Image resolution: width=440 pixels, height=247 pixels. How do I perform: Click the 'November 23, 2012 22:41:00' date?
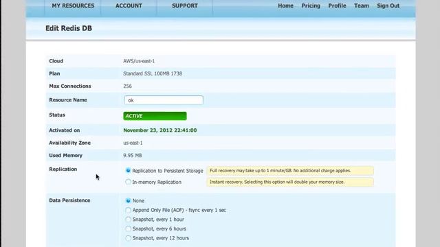(160, 130)
